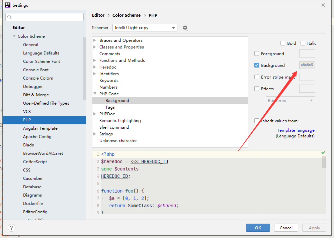Select Tags under PHP Code

click(110, 107)
